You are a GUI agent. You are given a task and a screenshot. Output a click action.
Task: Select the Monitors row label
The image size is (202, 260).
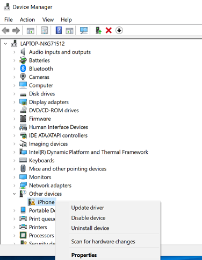[x=40, y=177]
